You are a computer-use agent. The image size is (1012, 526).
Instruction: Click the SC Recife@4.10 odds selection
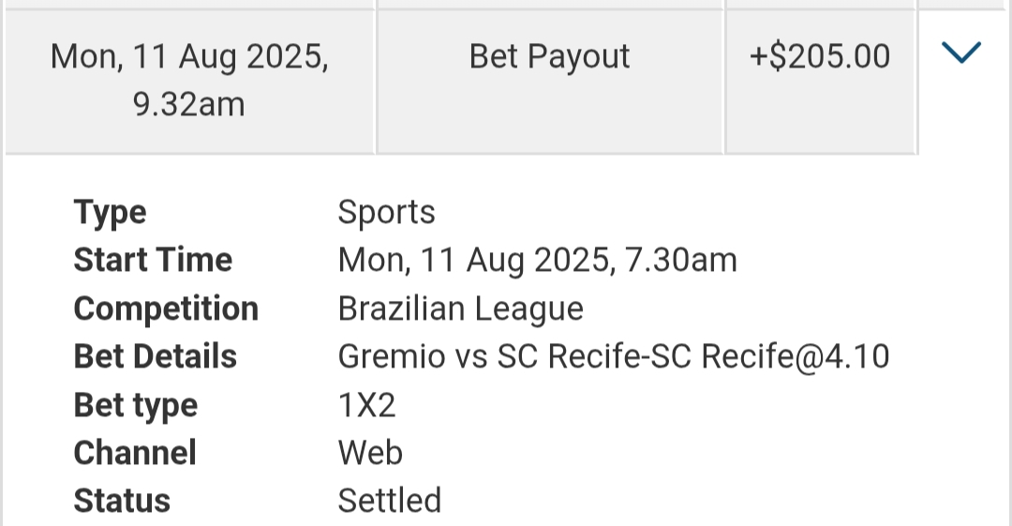pos(765,356)
